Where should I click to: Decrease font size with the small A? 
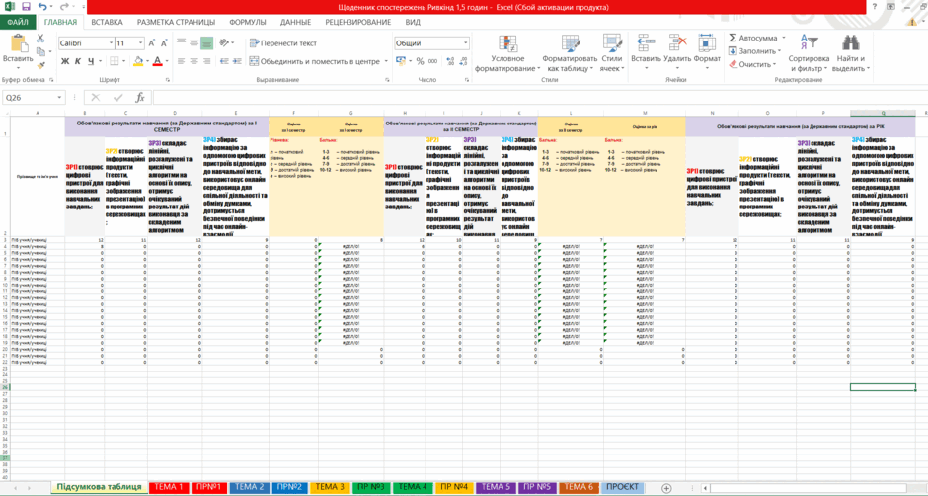pyautogui.click(x=164, y=43)
